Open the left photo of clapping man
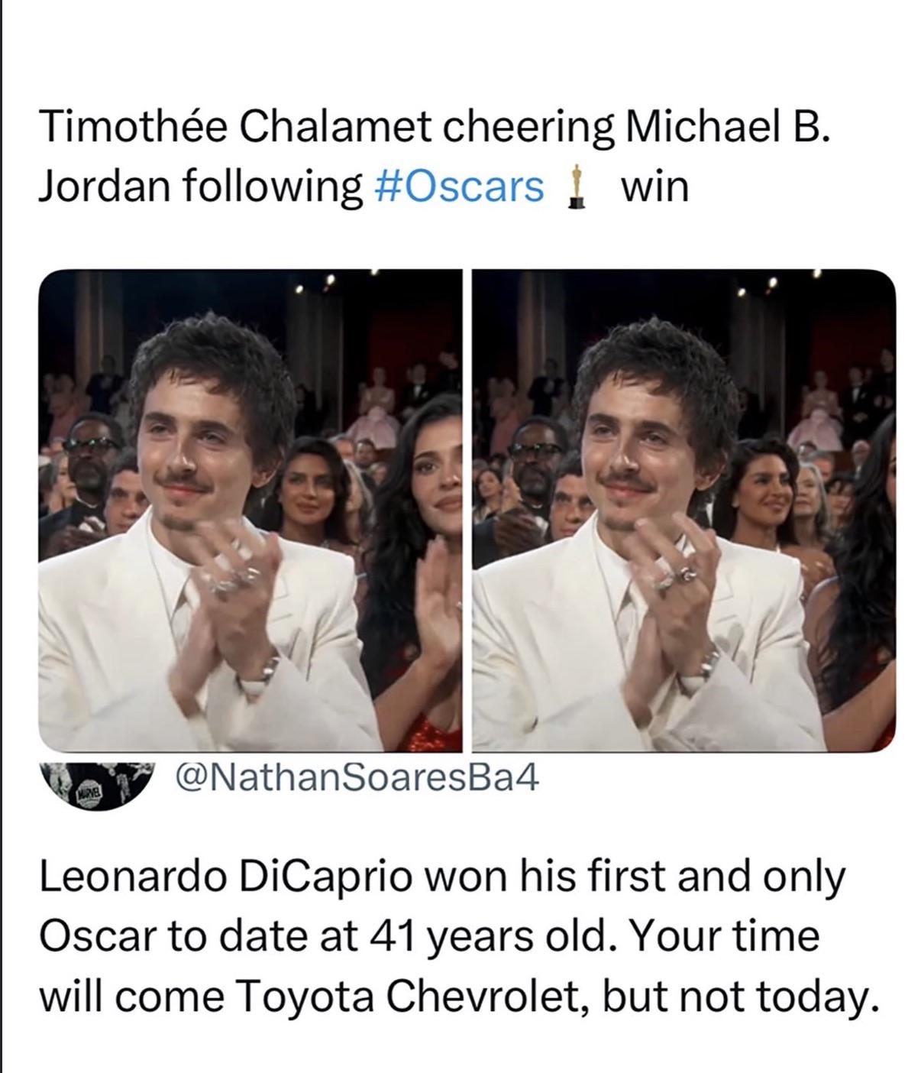This screenshot has height=1073, width=921. point(250,511)
